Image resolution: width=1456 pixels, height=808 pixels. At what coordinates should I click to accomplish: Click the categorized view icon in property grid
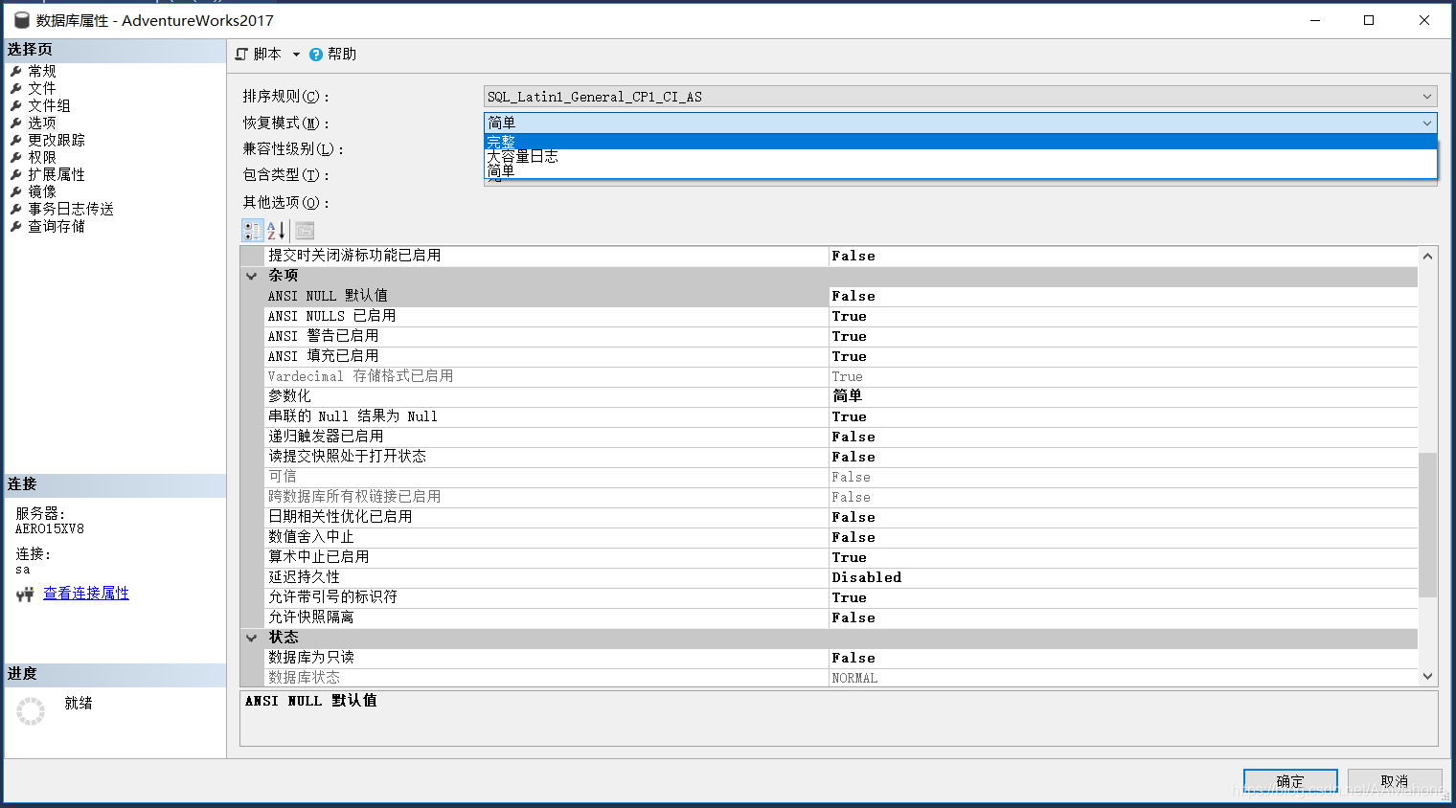253,231
